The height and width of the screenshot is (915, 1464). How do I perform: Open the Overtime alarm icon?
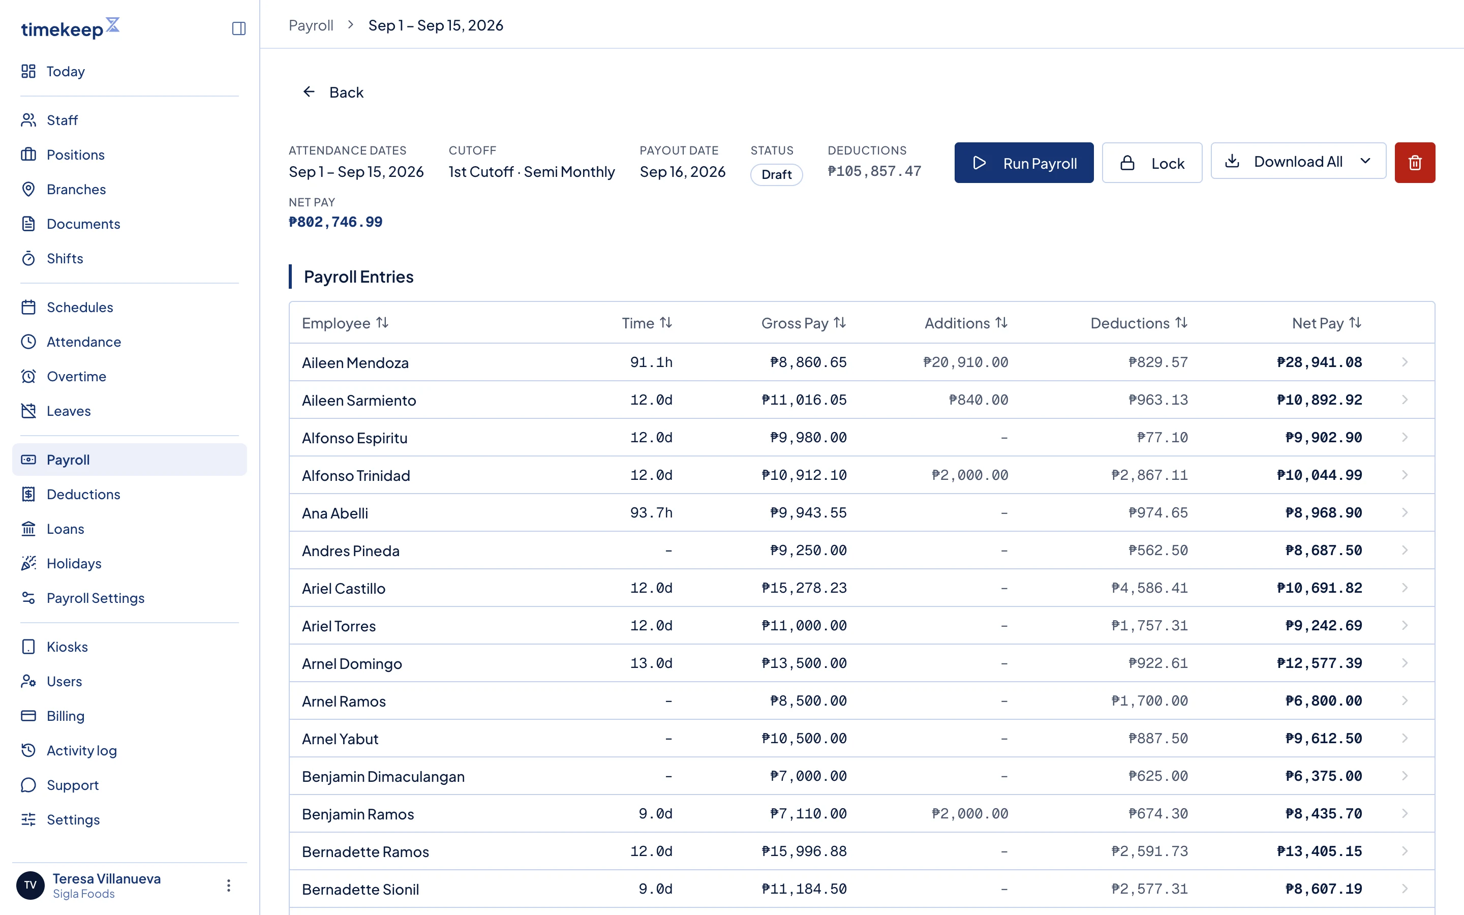pos(28,376)
